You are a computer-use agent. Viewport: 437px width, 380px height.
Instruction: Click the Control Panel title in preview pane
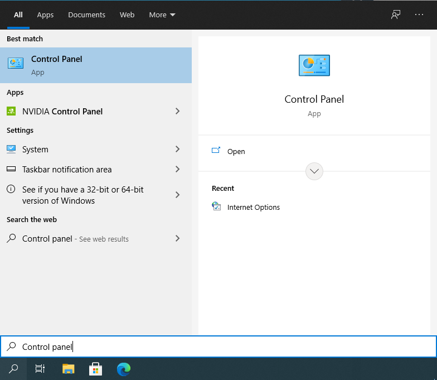[x=314, y=99]
